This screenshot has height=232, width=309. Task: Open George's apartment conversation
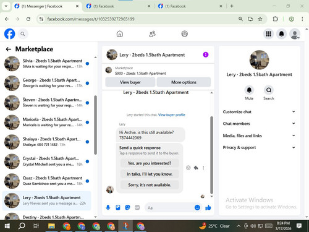(x=46, y=83)
